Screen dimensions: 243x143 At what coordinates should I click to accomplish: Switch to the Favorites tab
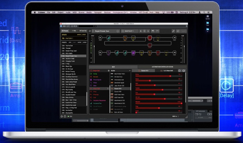(83, 31)
